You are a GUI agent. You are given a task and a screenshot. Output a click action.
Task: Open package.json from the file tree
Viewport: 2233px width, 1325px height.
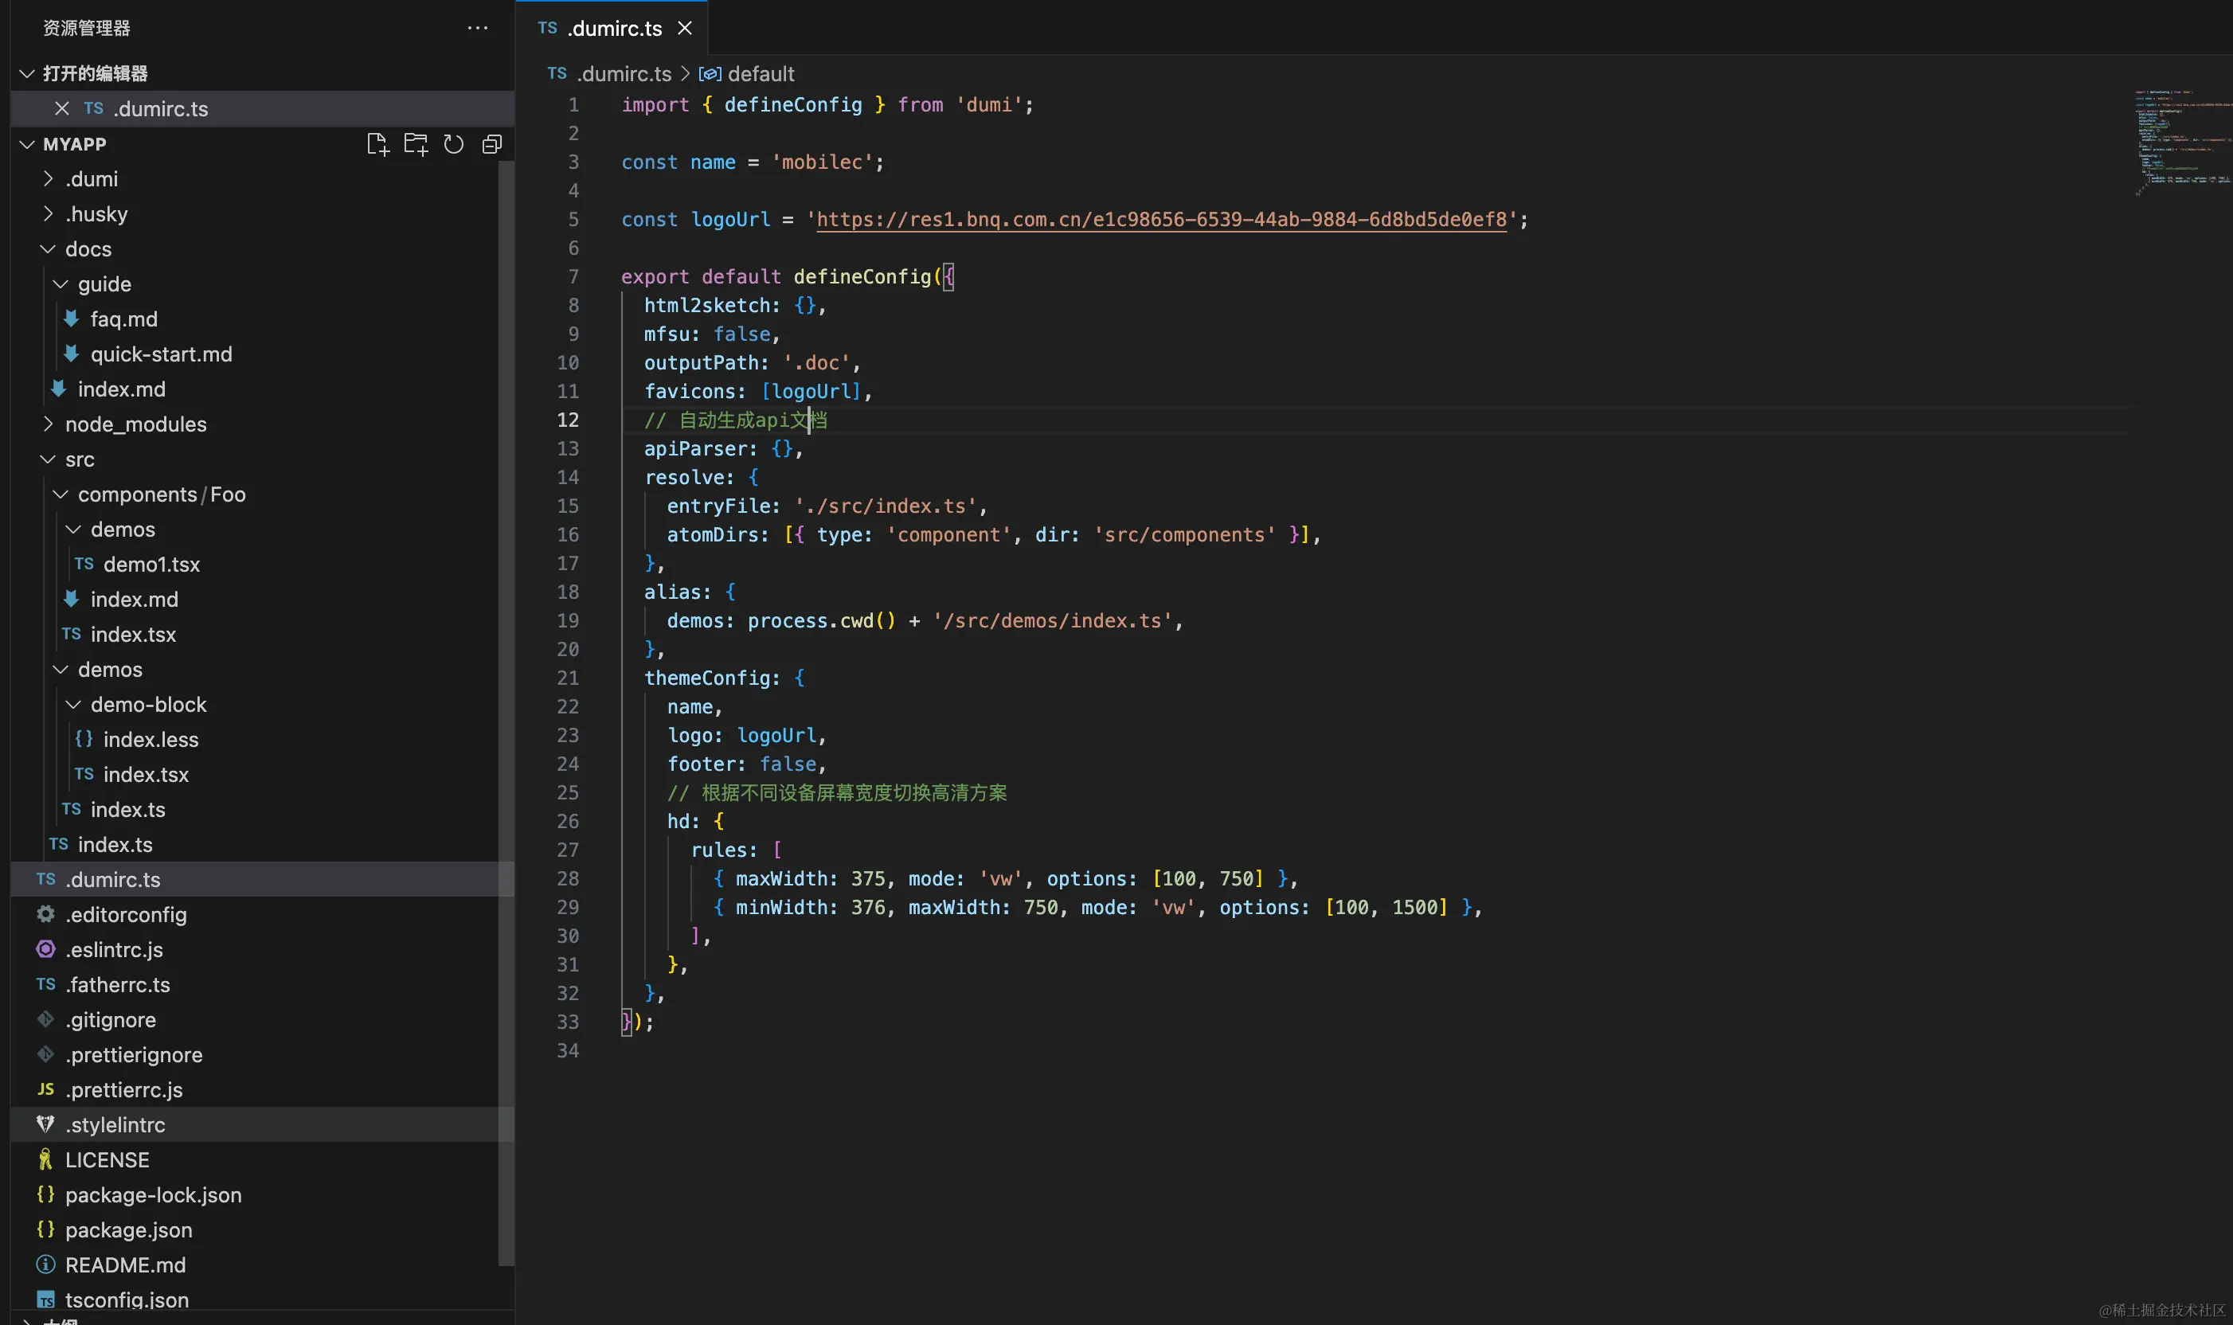128,1229
